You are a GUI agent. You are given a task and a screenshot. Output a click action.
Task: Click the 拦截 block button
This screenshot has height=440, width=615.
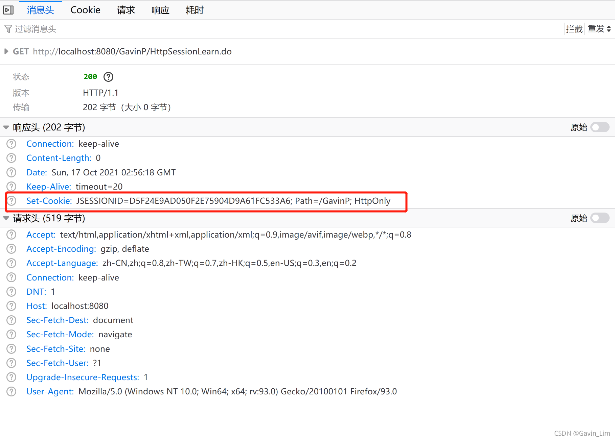(574, 29)
